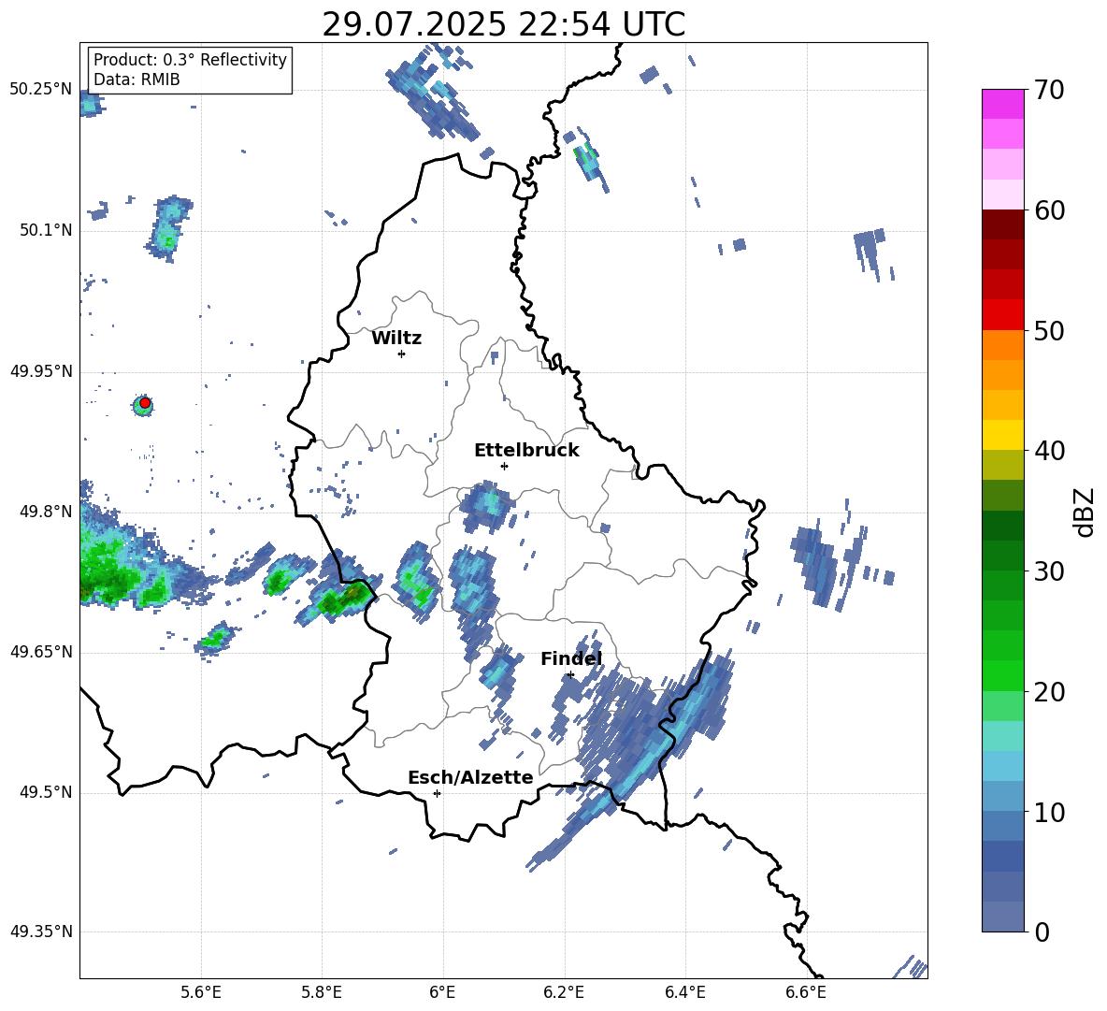Click the 49.5°N latitude label
1107x1011 pixels.
pyautogui.click(x=45, y=792)
